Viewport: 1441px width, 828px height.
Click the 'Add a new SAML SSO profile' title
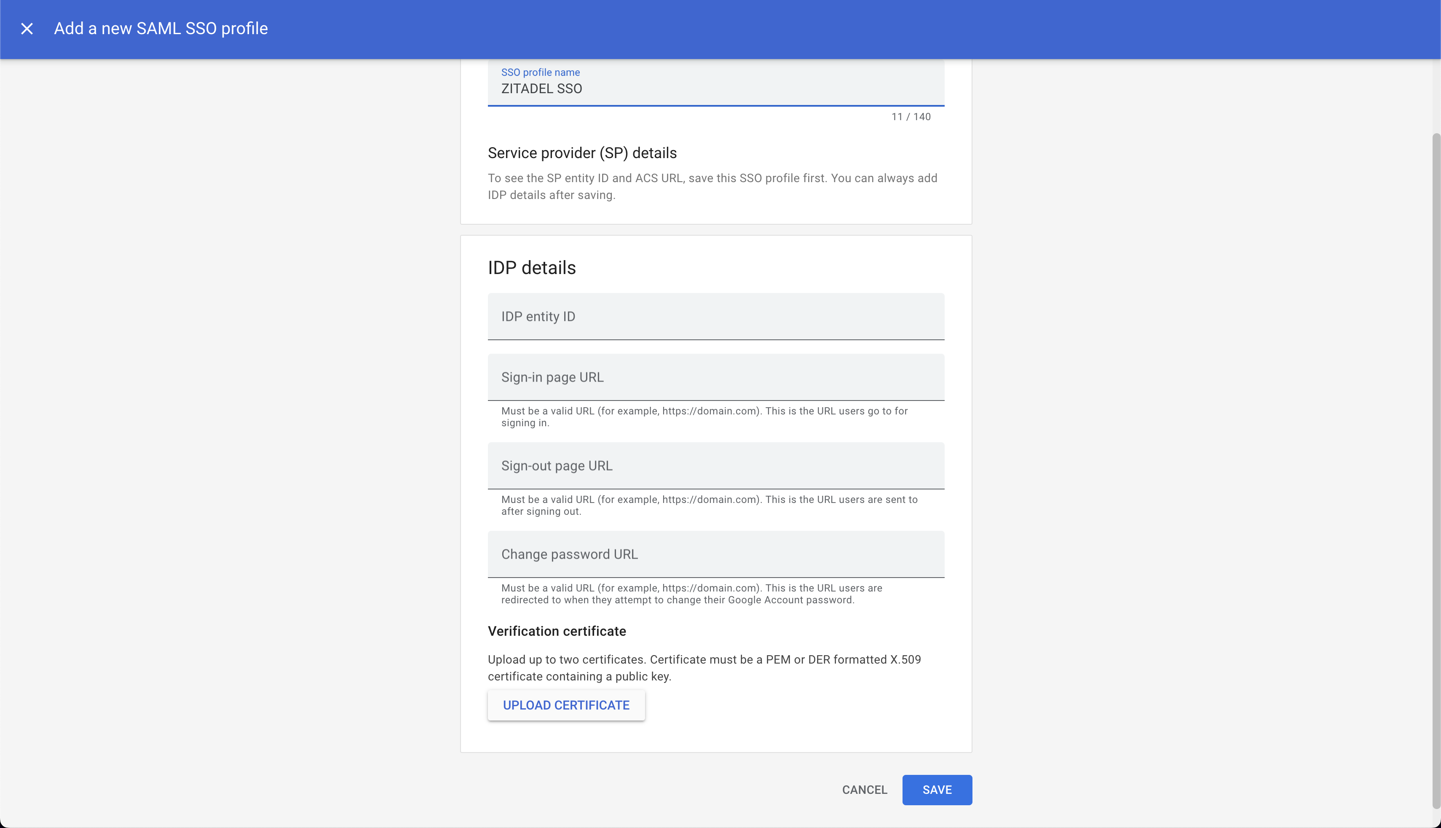[161, 28]
